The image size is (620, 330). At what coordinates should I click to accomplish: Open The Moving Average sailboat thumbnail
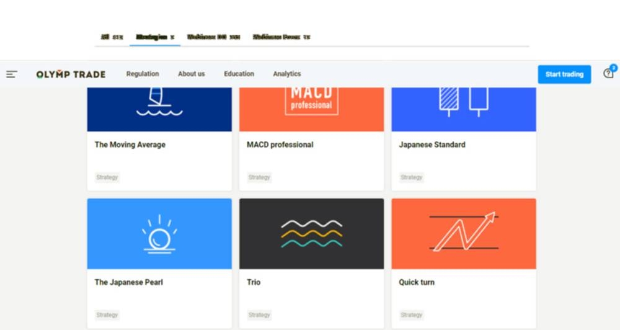159,109
